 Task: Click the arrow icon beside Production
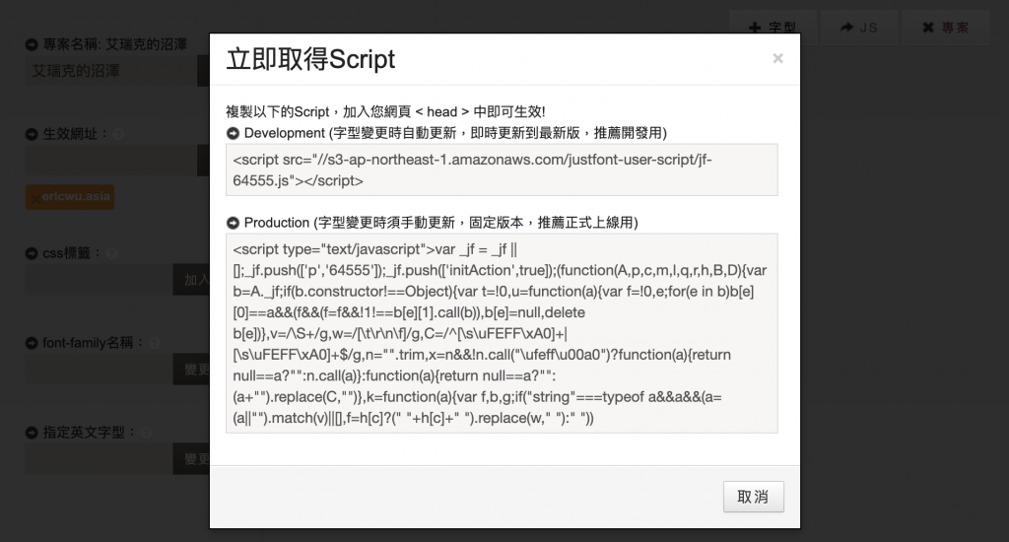pos(233,223)
